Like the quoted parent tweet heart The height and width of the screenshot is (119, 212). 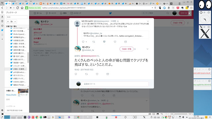coord(115,42)
